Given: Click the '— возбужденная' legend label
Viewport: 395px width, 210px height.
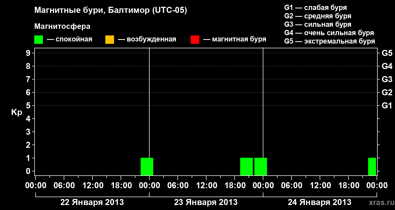Looking at the screenshot, I should [147, 40].
